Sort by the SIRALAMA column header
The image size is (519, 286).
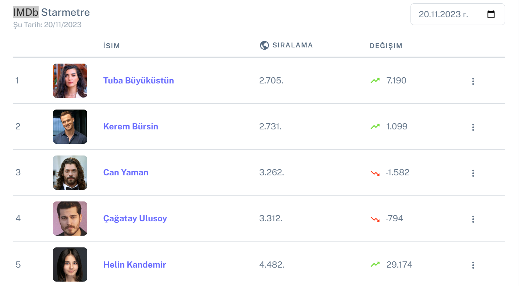[292, 45]
